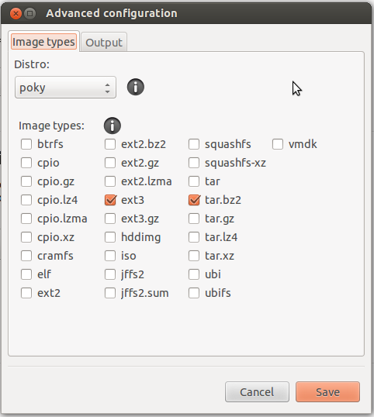Viewport: 374px width, 417px height.
Task: Switch to the Output tab
Action: (104, 43)
